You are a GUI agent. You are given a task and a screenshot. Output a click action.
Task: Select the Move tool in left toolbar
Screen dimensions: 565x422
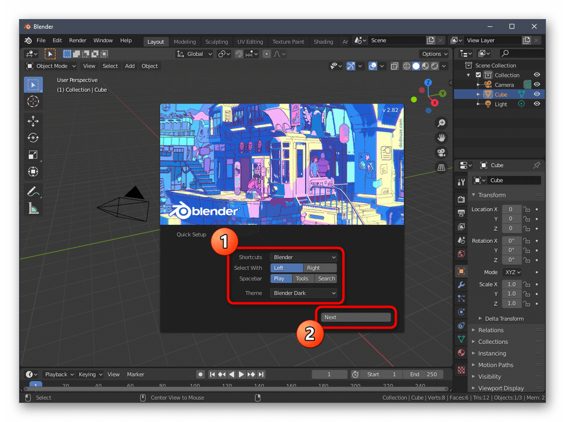pyautogui.click(x=33, y=121)
